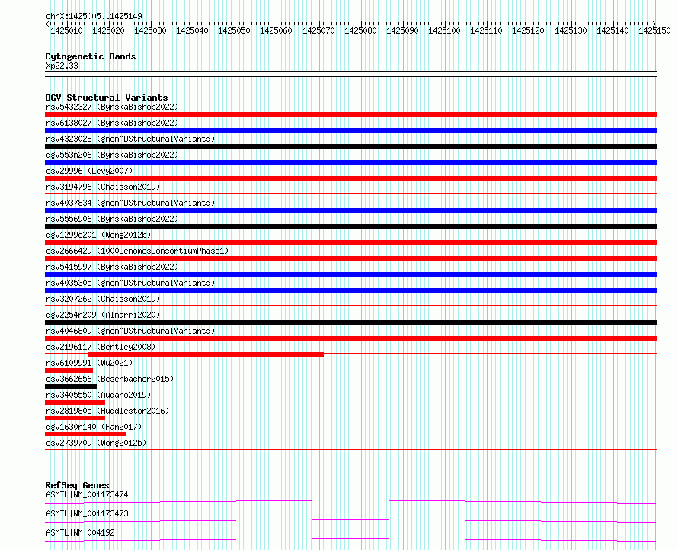This screenshot has width=678, height=550.
Task: Click the red bar under dgv1630n140
Action: click(x=85, y=434)
